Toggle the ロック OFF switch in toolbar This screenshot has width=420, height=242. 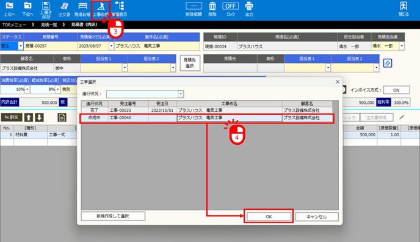tap(230, 5)
